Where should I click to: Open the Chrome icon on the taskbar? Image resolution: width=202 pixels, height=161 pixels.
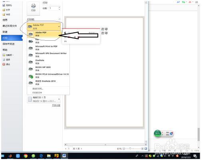26,156
